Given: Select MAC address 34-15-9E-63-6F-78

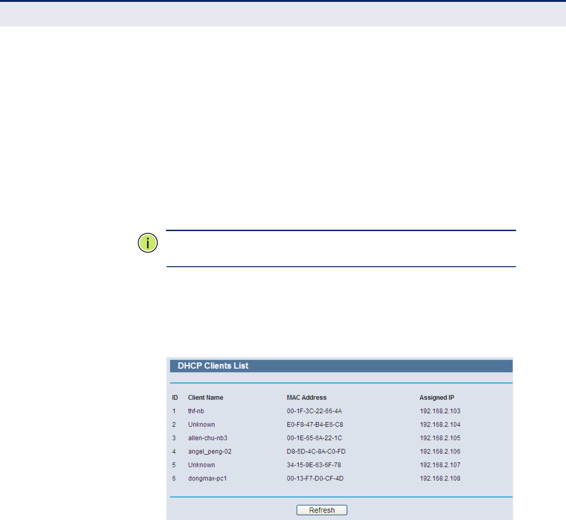Looking at the screenshot, I should (314, 465).
